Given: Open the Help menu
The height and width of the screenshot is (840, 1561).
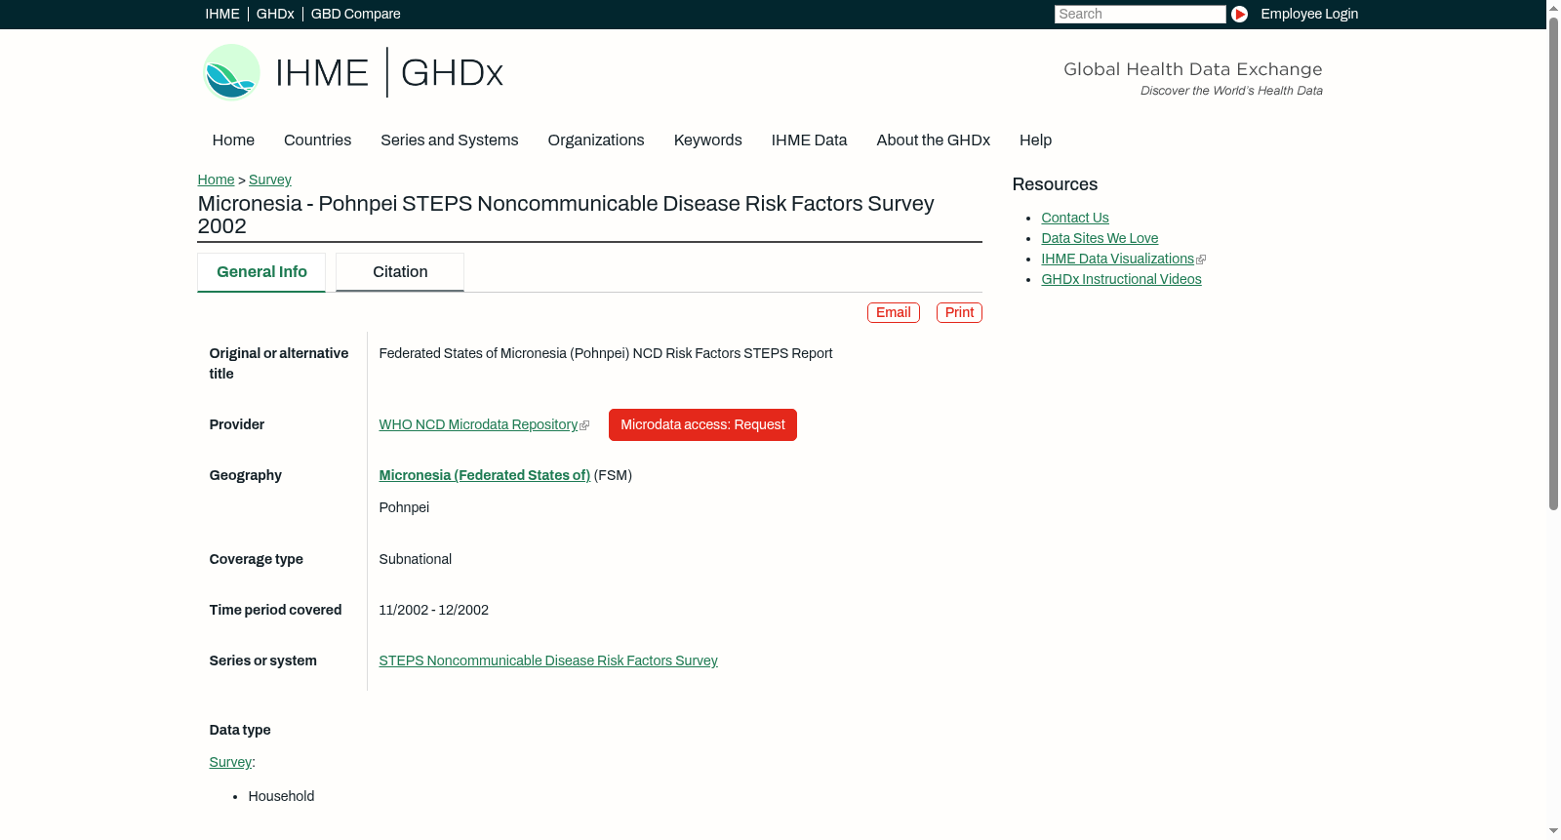Looking at the screenshot, I should click(x=1035, y=140).
